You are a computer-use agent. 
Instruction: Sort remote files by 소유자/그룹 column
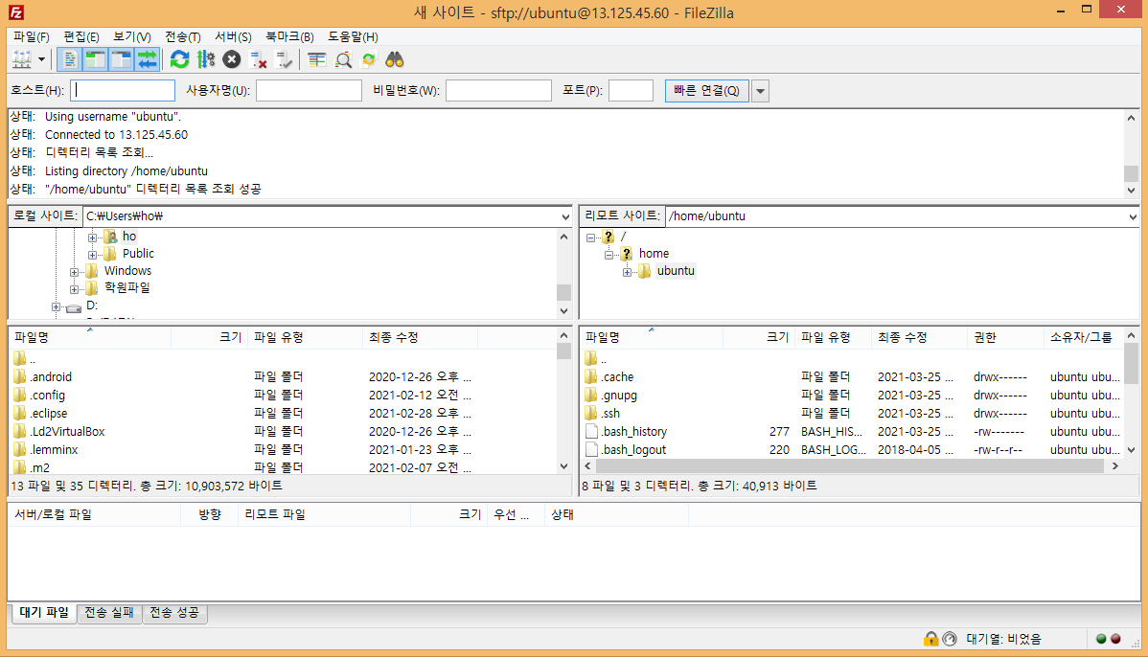coord(1082,337)
